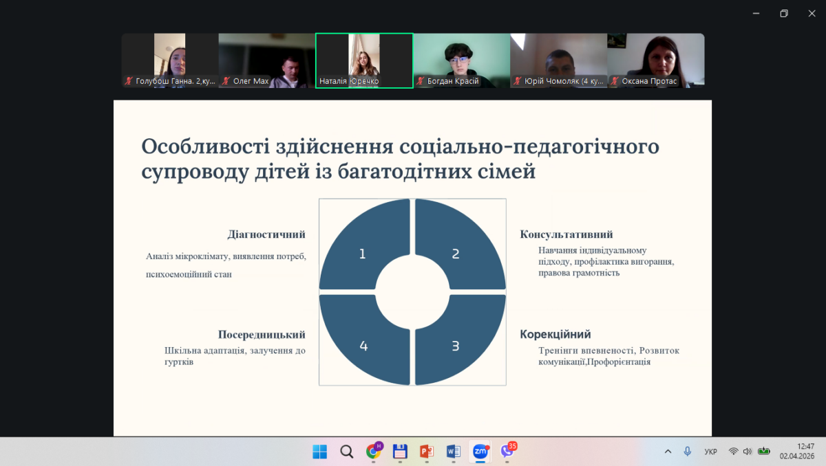Open the УКР input language switcher

(x=710, y=452)
